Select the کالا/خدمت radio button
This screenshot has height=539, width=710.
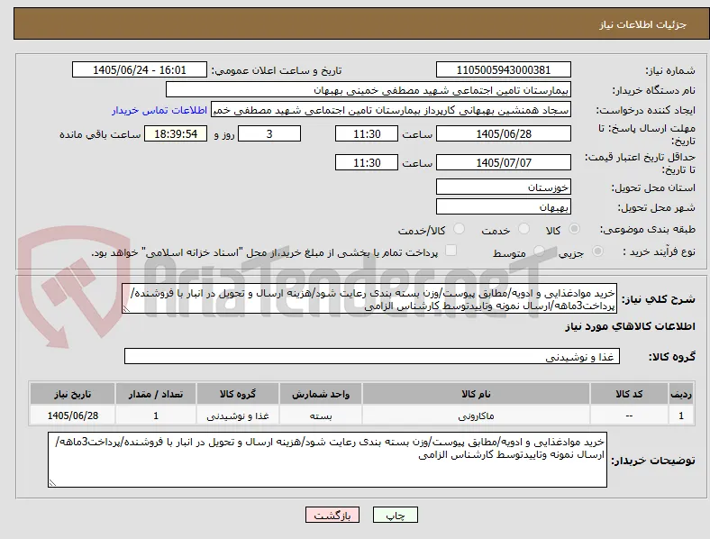[459, 229]
